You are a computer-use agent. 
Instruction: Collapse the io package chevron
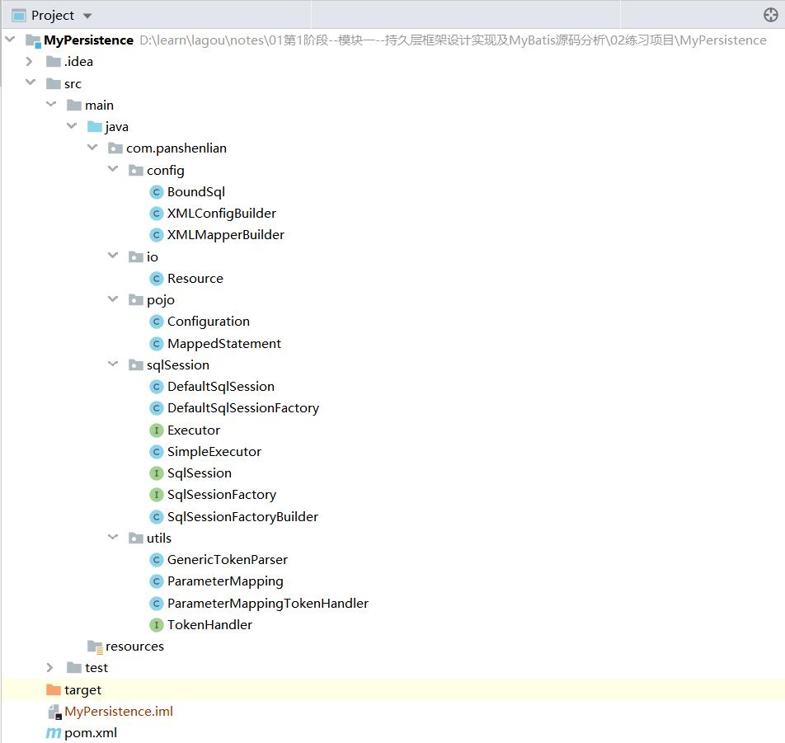click(113, 256)
